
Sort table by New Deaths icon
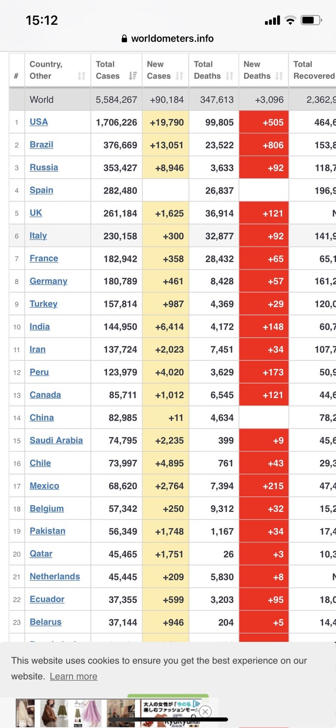click(279, 76)
